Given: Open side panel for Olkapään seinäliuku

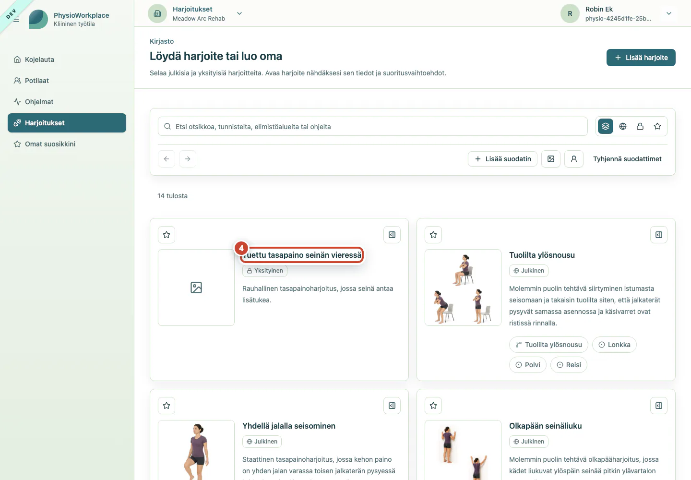Looking at the screenshot, I should point(659,406).
